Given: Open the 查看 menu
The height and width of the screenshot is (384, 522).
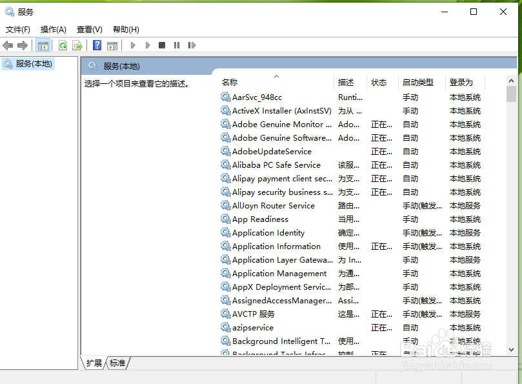Looking at the screenshot, I should pos(89,29).
